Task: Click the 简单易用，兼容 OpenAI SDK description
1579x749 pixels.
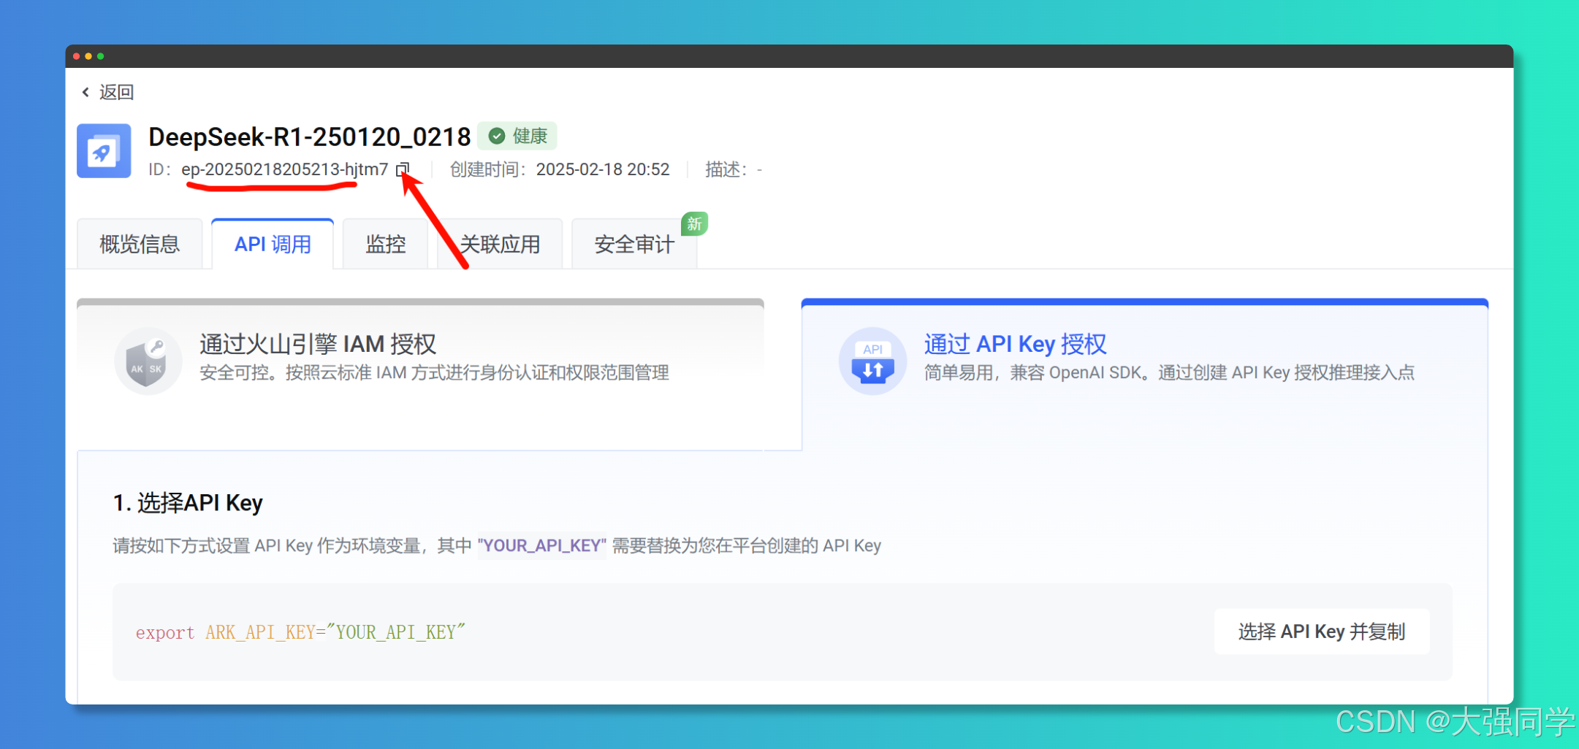Action: point(1169,373)
